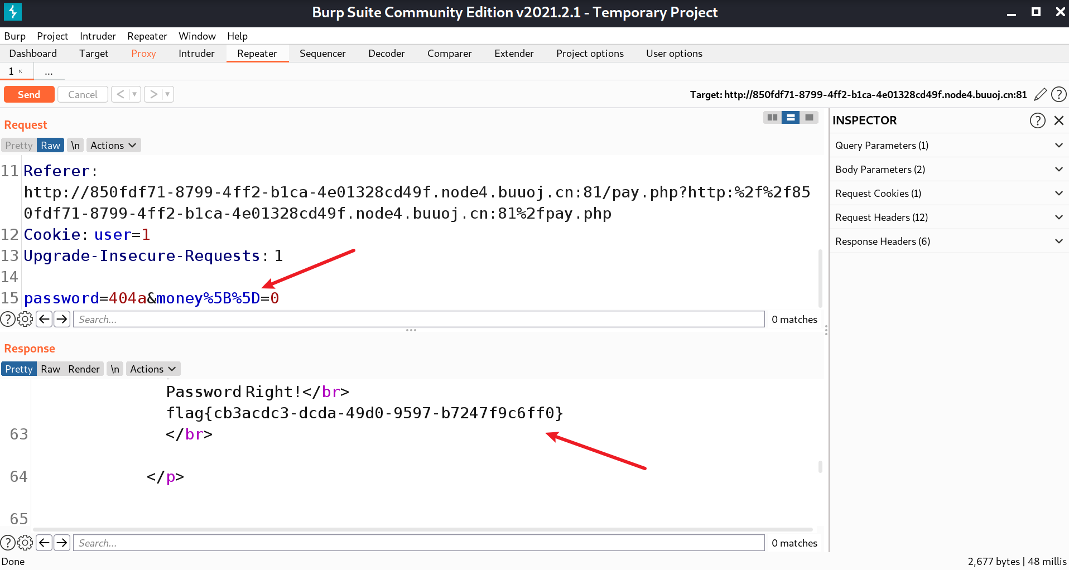This screenshot has width=1069, height=570.
Task: Switch to the Comparer tab
Action: [x=450, y=54]
